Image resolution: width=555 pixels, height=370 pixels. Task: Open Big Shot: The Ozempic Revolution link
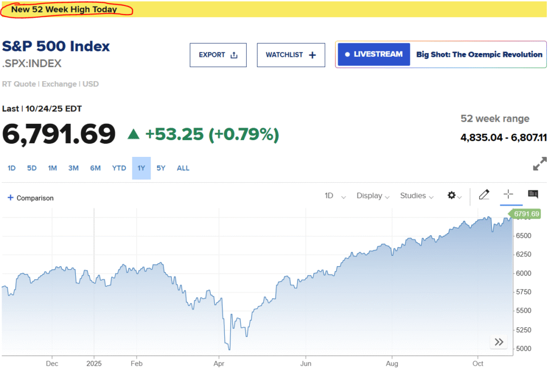tap(479, 55)
